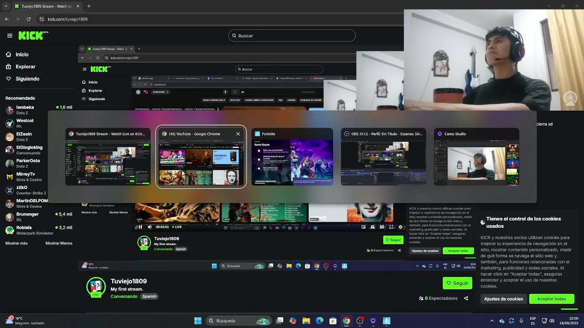Click Seguir button beside main Tuviejo1809 title
Screen dimensions: 584x328
click(457, 283)
